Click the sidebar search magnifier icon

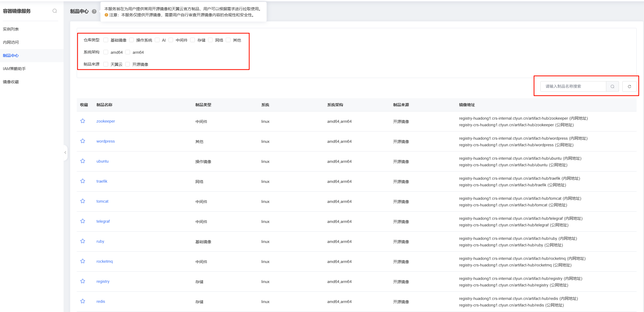[55, 11]
